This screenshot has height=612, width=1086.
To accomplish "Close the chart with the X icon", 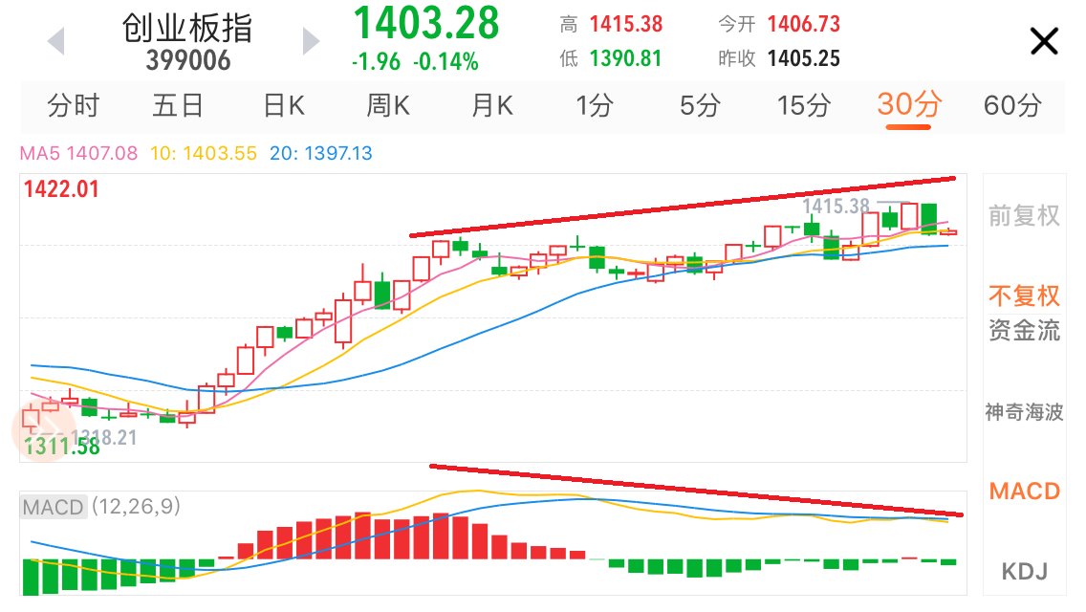I will pos(1045,41).
